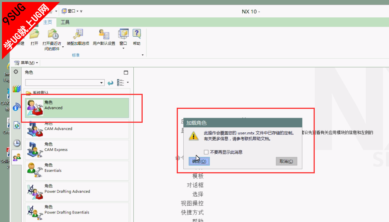
Task: Select the CAM Advanced role icon
Action: [x=35, y=129]
